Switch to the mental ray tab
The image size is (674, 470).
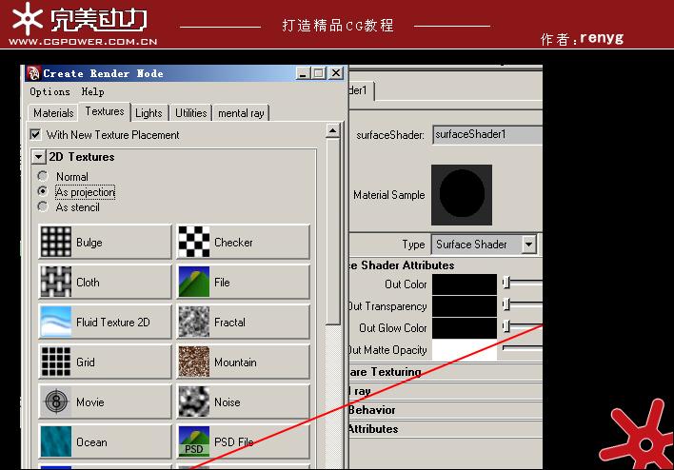[241, 113]
